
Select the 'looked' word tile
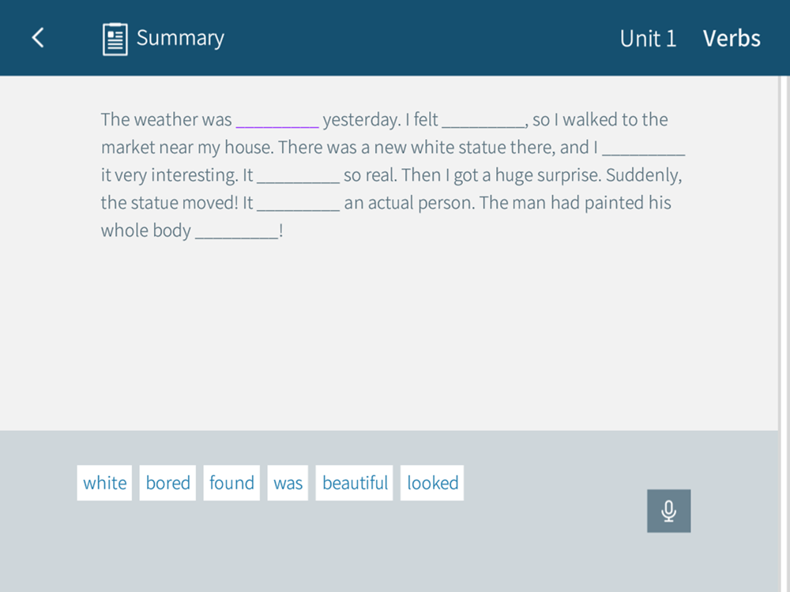[x=432, y=483]
